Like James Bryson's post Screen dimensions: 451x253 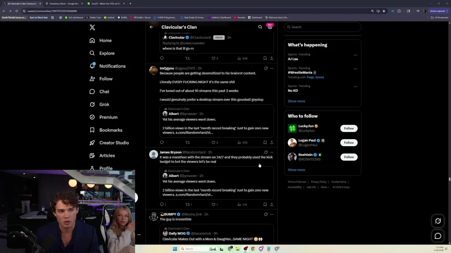point(215,204)
